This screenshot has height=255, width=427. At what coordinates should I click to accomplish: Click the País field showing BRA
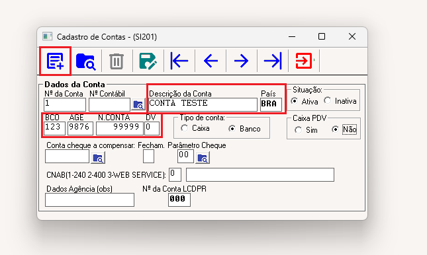point(271,104)
